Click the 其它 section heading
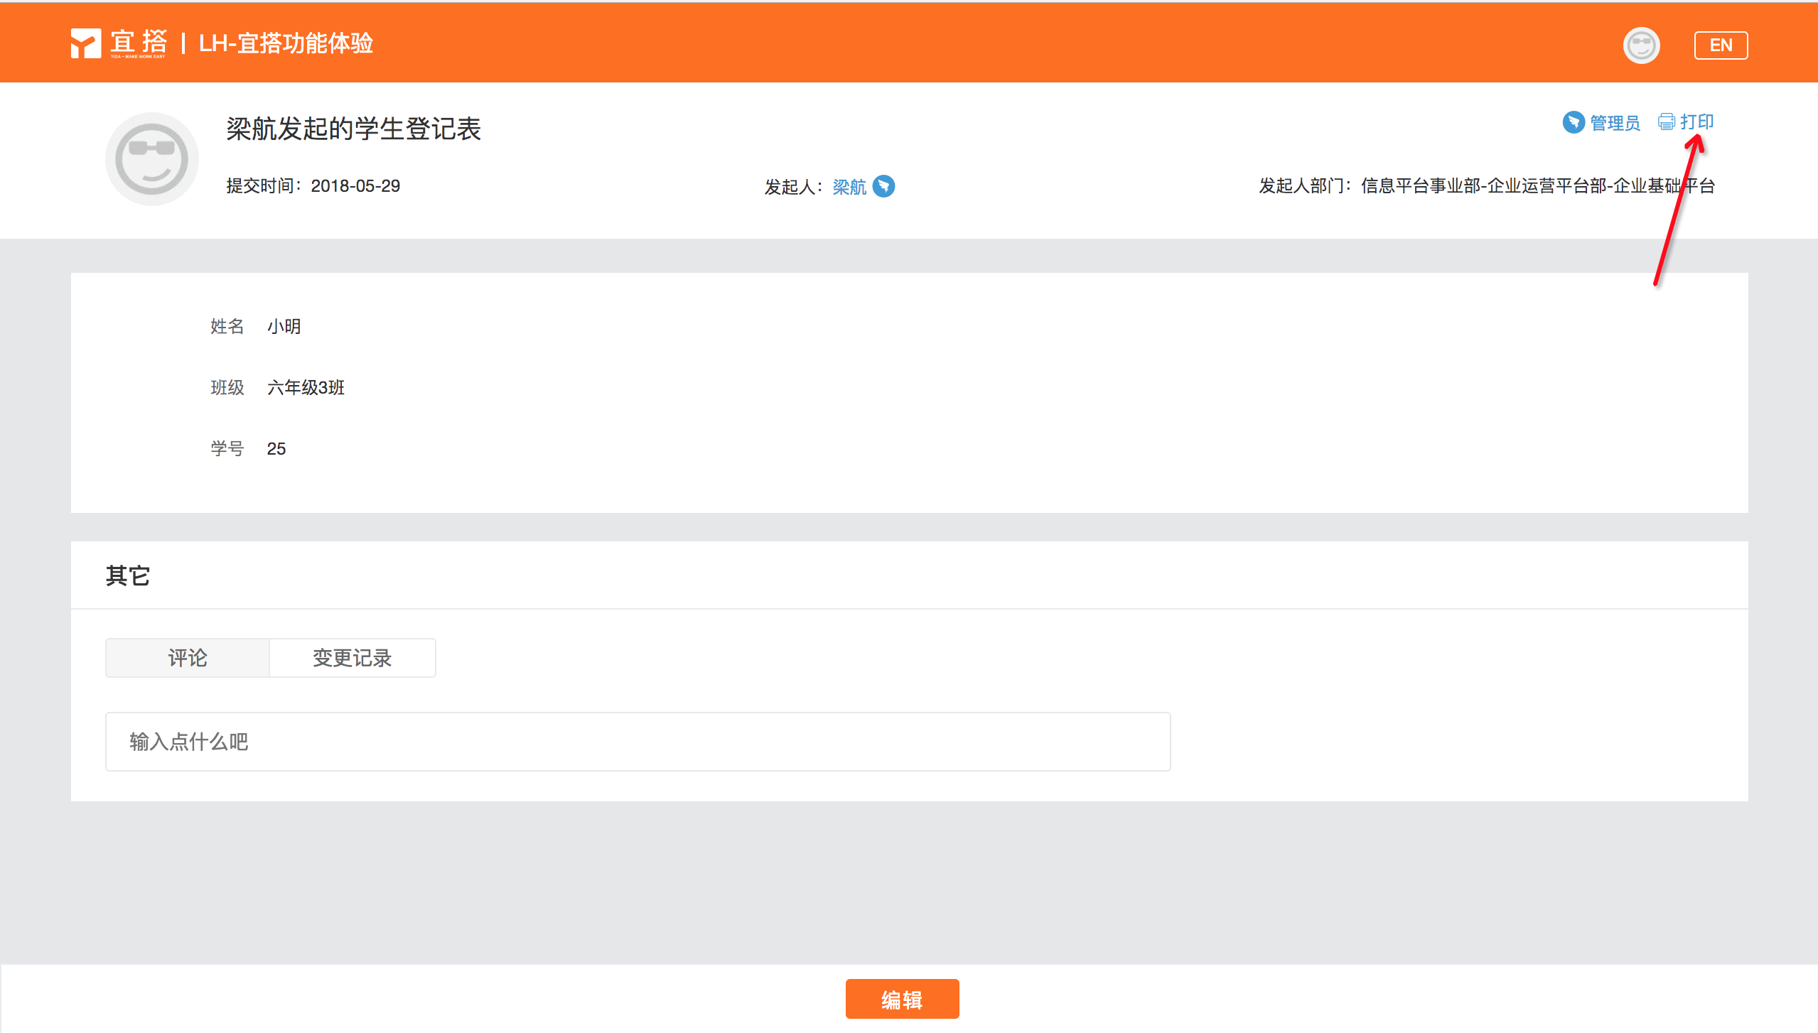Viewport: 1818px width, 1033px height. (128, 575)
